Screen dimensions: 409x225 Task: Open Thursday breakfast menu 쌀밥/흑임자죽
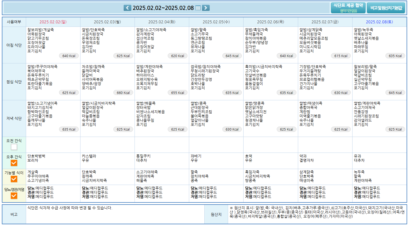pyautogui.click(x=256, y=30)
